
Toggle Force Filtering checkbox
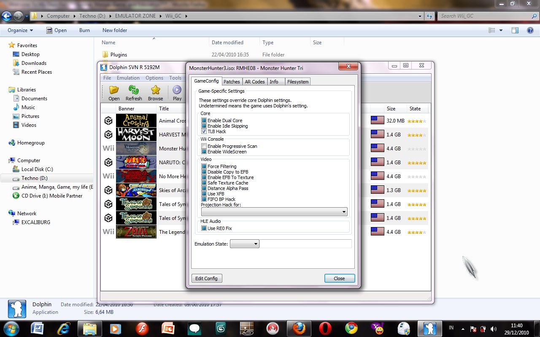tap(204, 166)
